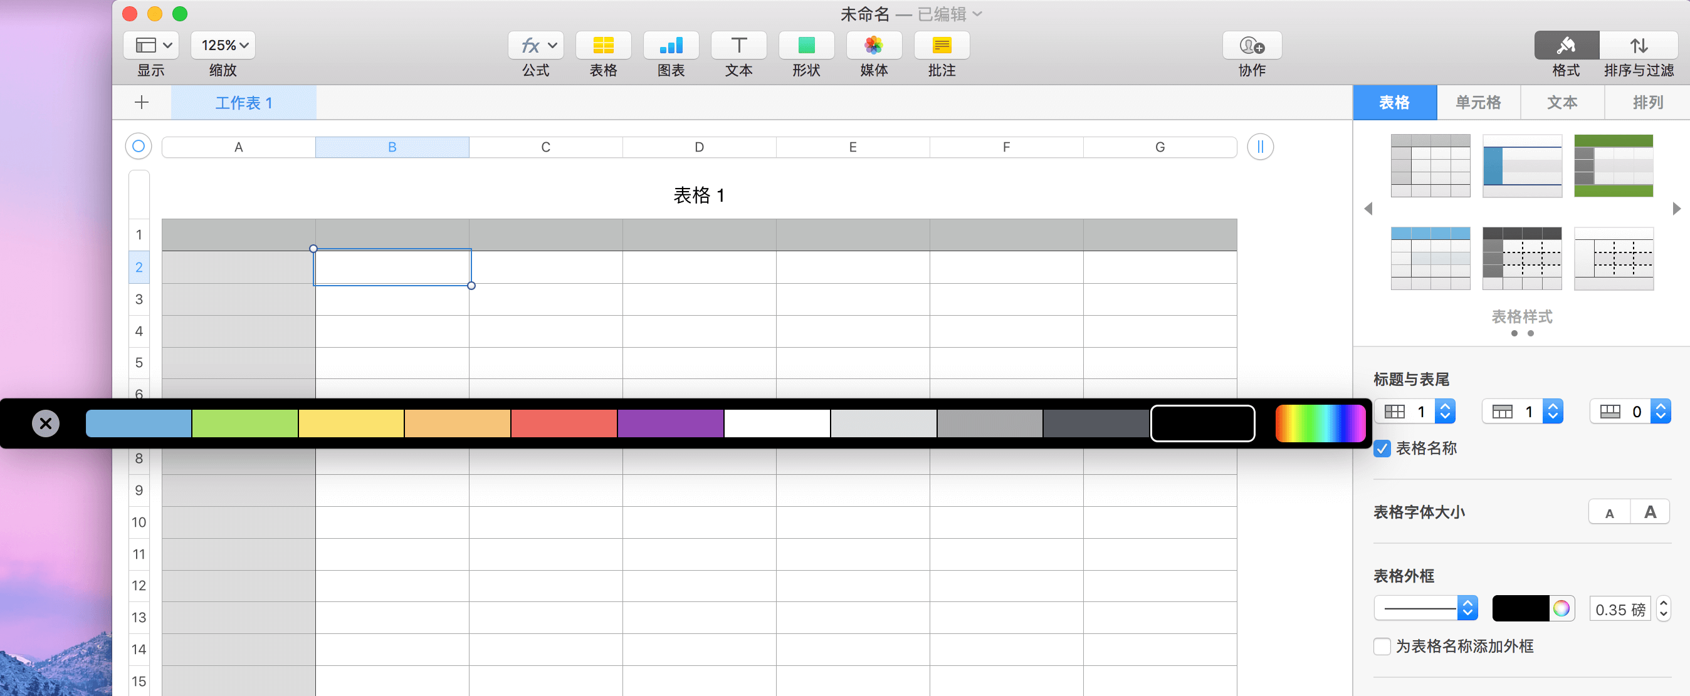Screen dimensions: 1690x696
Task: Insert a shape using 形状 icon
Action: click(806, 45)
